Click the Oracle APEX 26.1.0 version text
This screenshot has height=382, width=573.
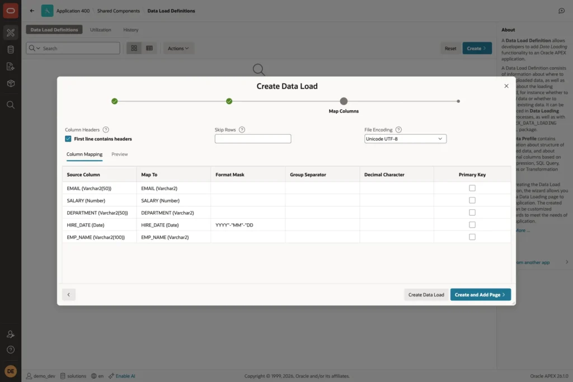(x=549, y=376)
